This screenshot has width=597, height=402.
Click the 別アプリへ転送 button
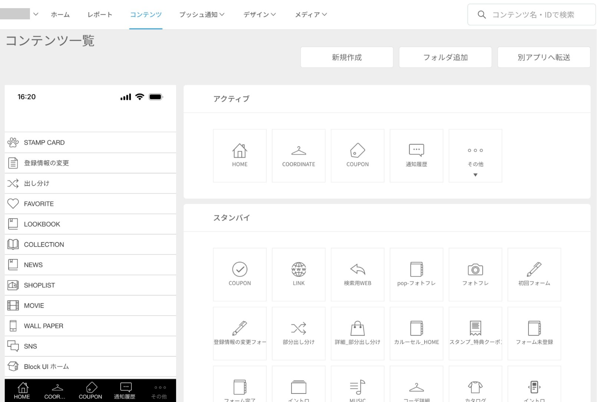click(x=544, y=57)
